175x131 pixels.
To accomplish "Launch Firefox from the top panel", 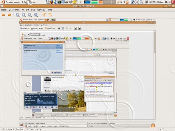I will pyautogui.click(x=52, y=2).
